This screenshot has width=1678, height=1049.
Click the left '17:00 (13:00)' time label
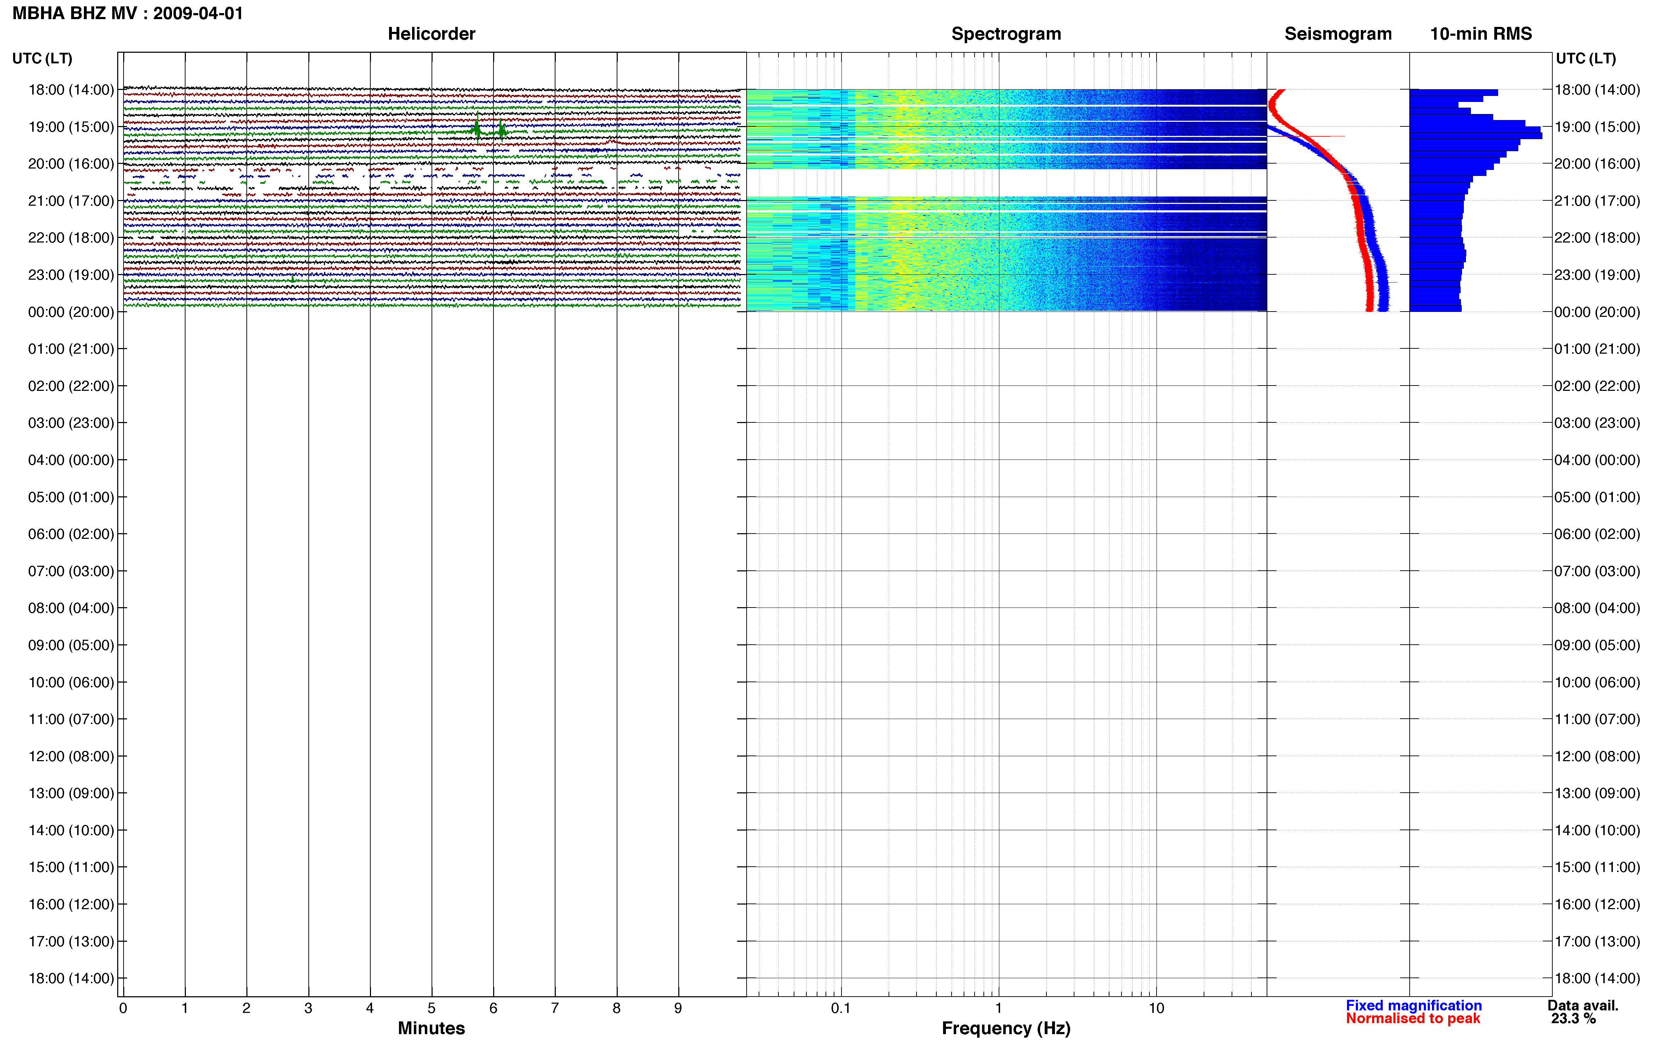tap(71, 941)
